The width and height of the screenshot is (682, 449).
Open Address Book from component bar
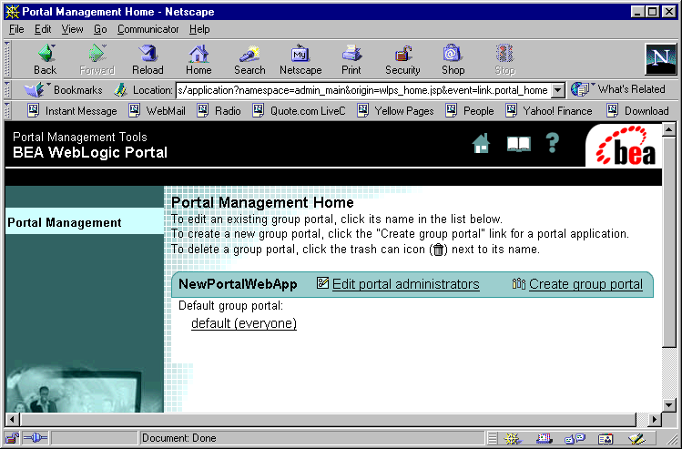[606, 439]
